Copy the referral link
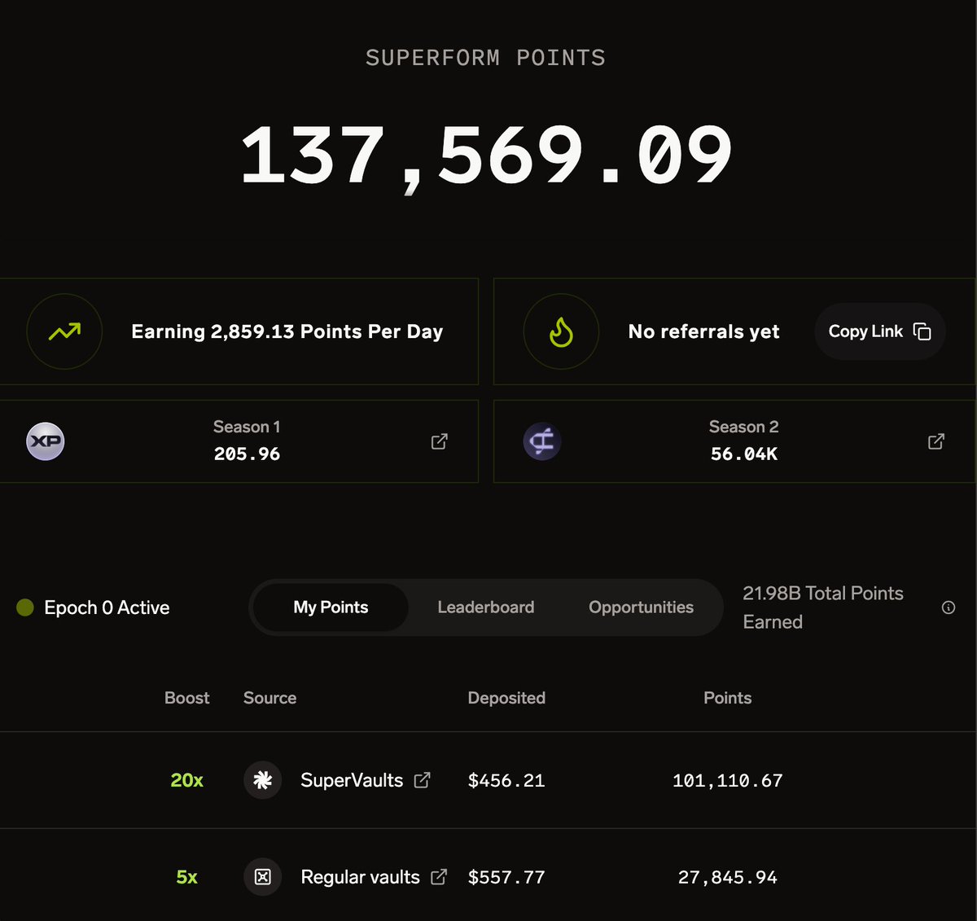 pos(879,331)
